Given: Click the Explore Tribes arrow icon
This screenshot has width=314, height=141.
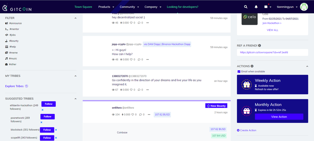Looking at the screenshot, I should click(x=26, y=86).
